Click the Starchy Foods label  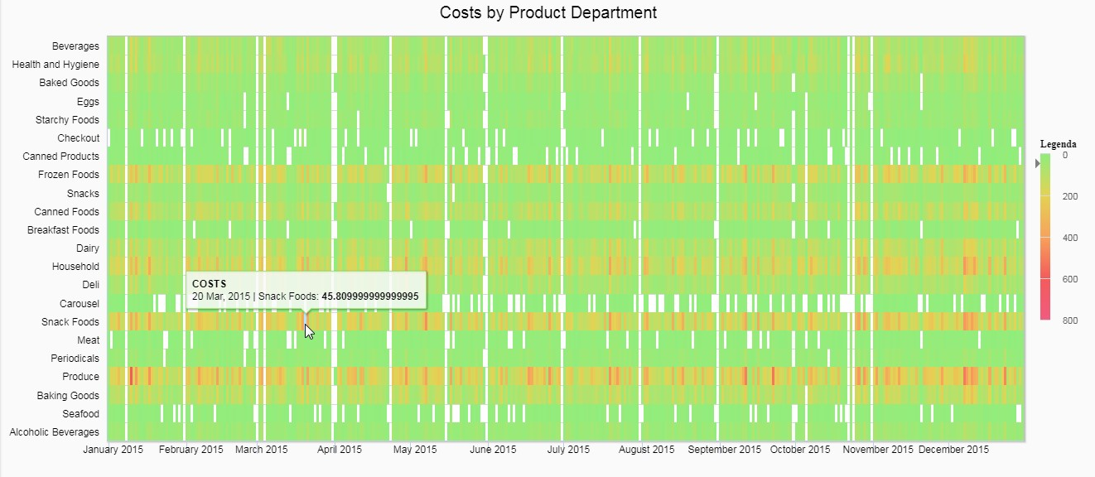point(67,120)
